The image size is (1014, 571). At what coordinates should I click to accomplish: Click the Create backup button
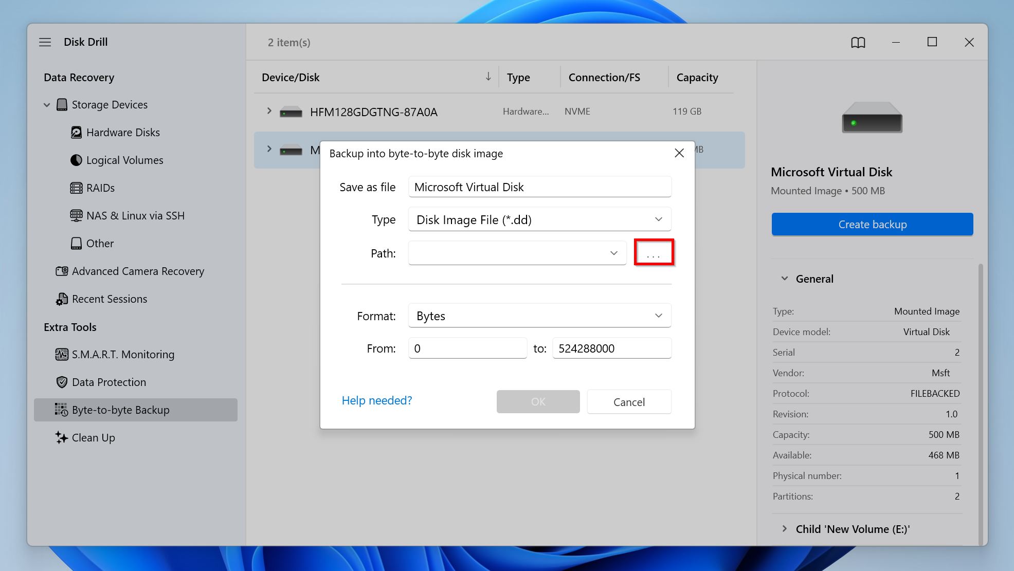click(871, 224)
